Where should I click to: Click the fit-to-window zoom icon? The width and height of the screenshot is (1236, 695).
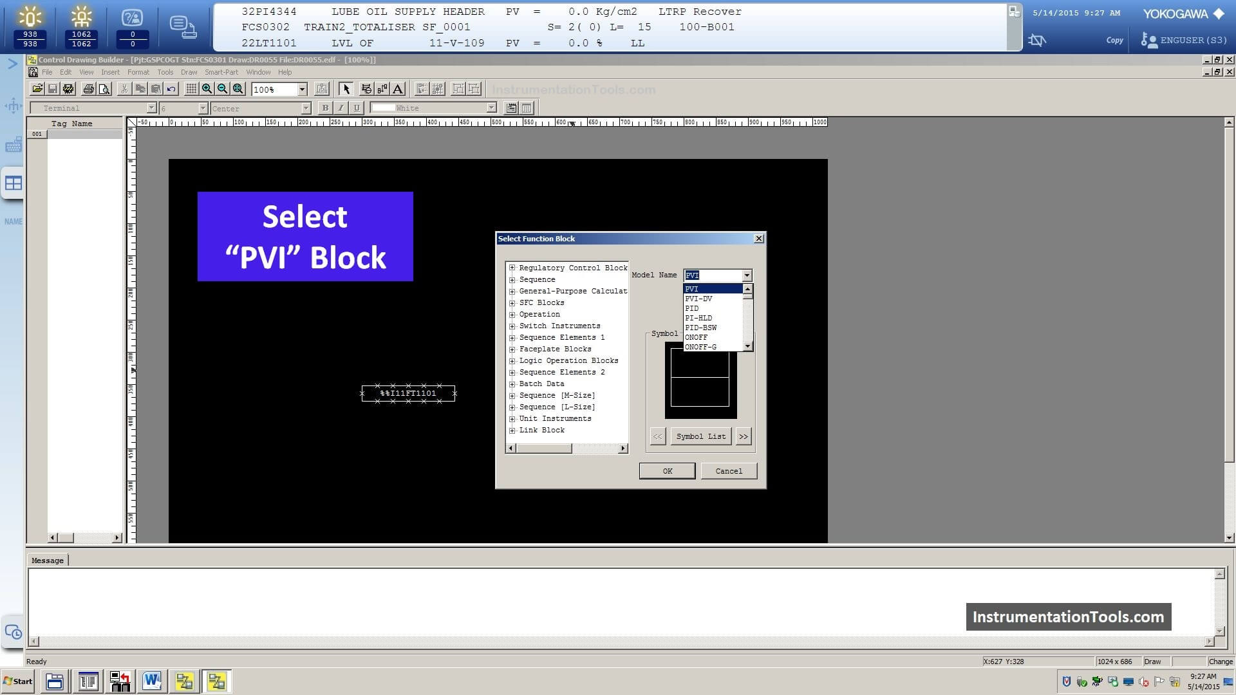(238, 89)
